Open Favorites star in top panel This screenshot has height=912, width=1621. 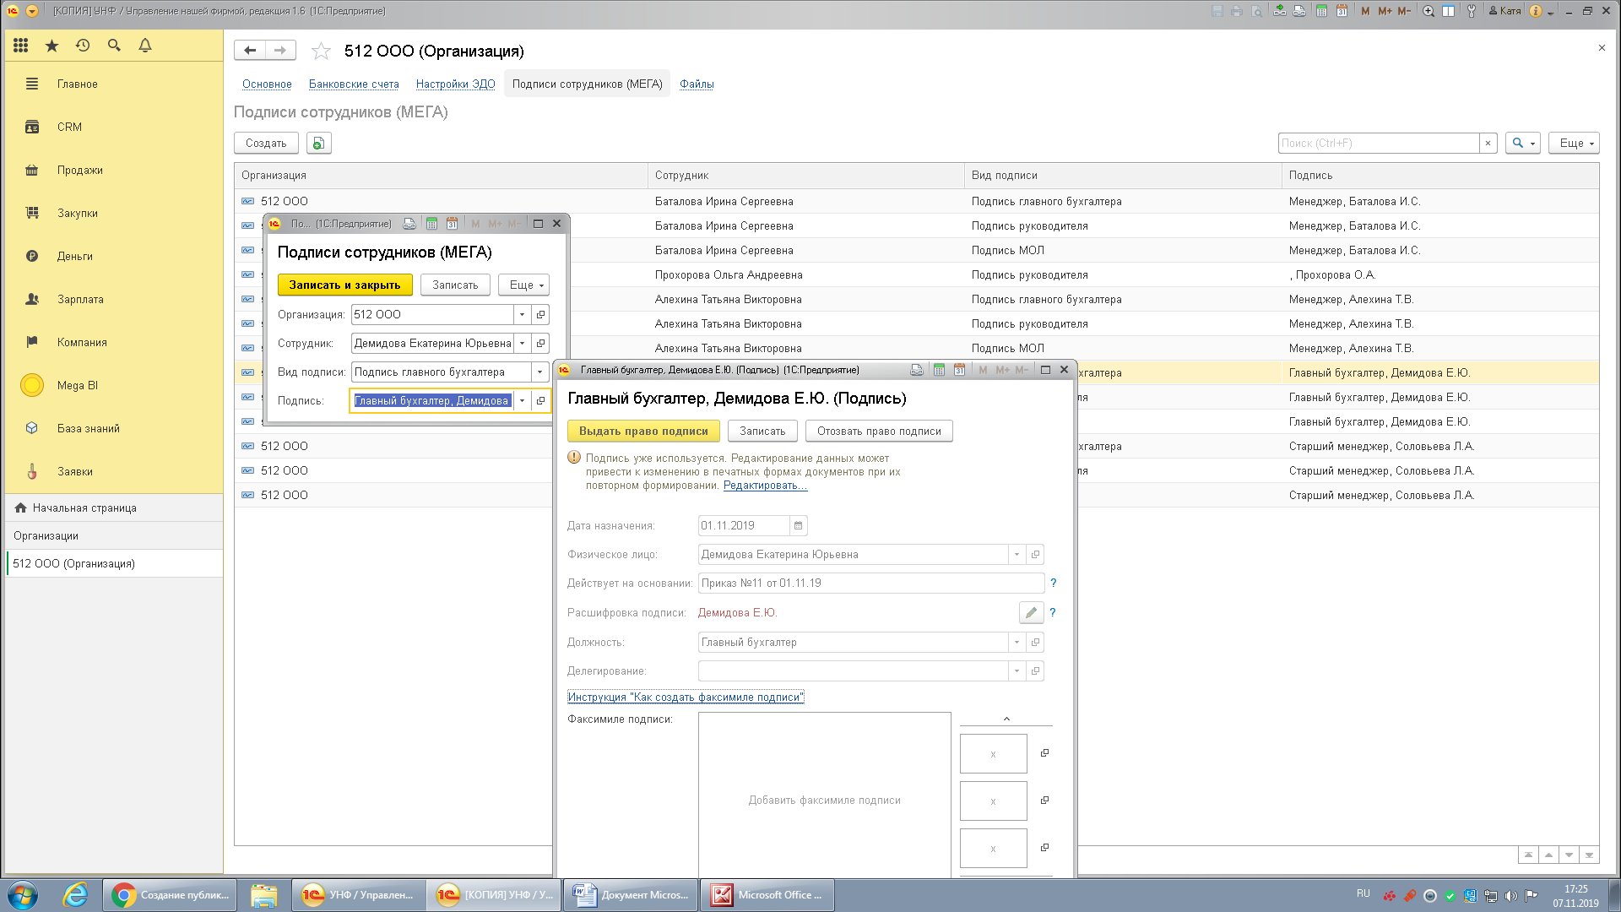click(52, 46)
